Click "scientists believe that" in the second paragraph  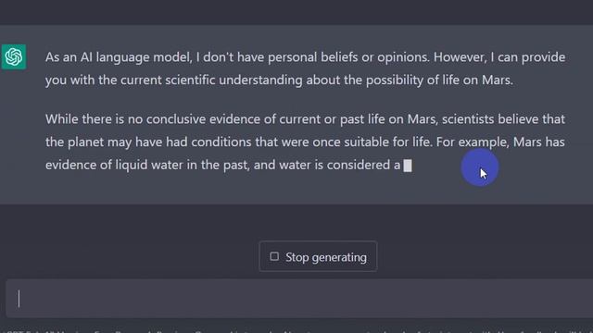[503, 119]
